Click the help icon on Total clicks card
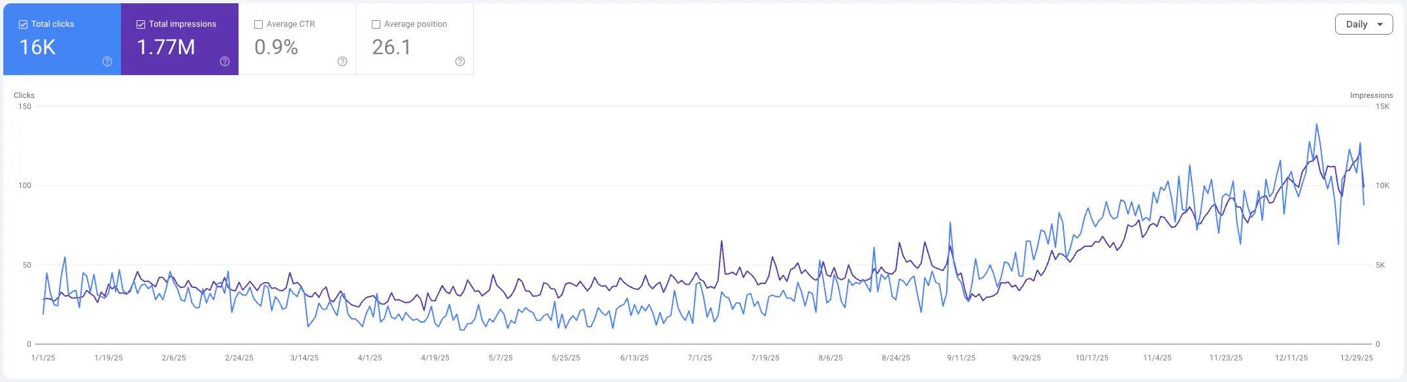Image resolution: width=1407 pixels, height=382 pixels. (x=107, y=61)
